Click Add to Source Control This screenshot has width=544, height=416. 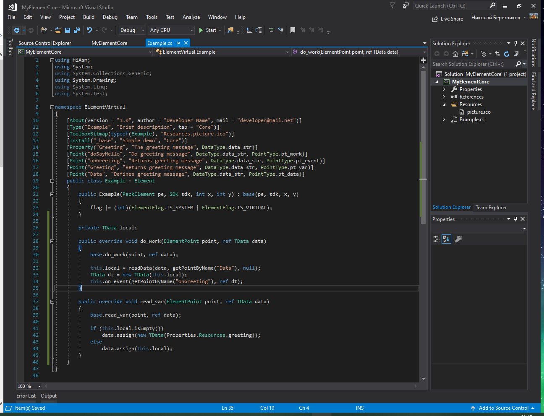click(503, 408)
